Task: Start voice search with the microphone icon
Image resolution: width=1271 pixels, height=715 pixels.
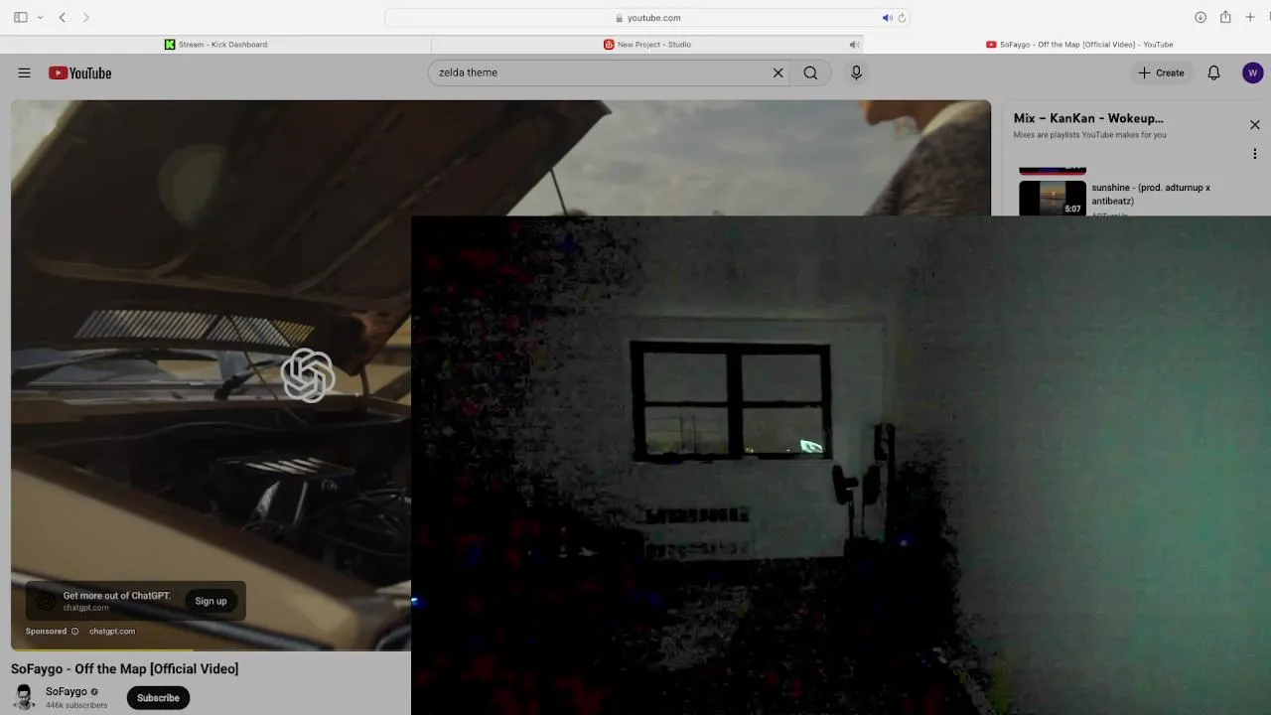Action: coord(856,72)
